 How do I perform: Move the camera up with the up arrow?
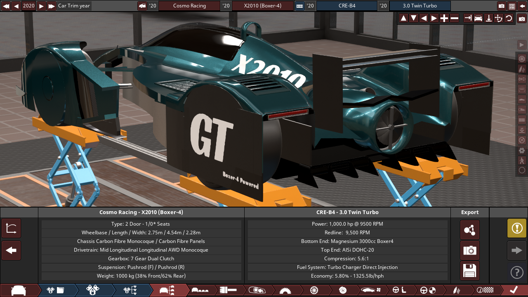[403, 18]
